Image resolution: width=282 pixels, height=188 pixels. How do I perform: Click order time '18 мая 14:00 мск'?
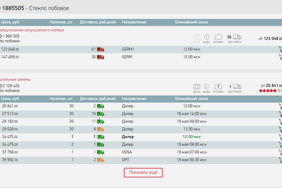click(192, 114)
